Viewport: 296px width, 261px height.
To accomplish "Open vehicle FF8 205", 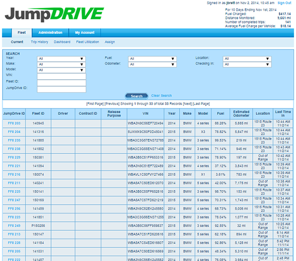I will click(x=14, y=252).
